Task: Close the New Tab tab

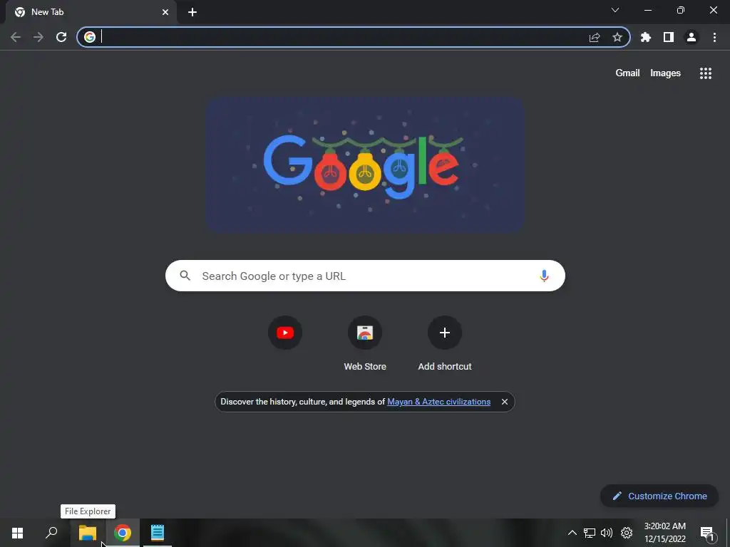Action: pyautogui.click(x=165, y=12)
